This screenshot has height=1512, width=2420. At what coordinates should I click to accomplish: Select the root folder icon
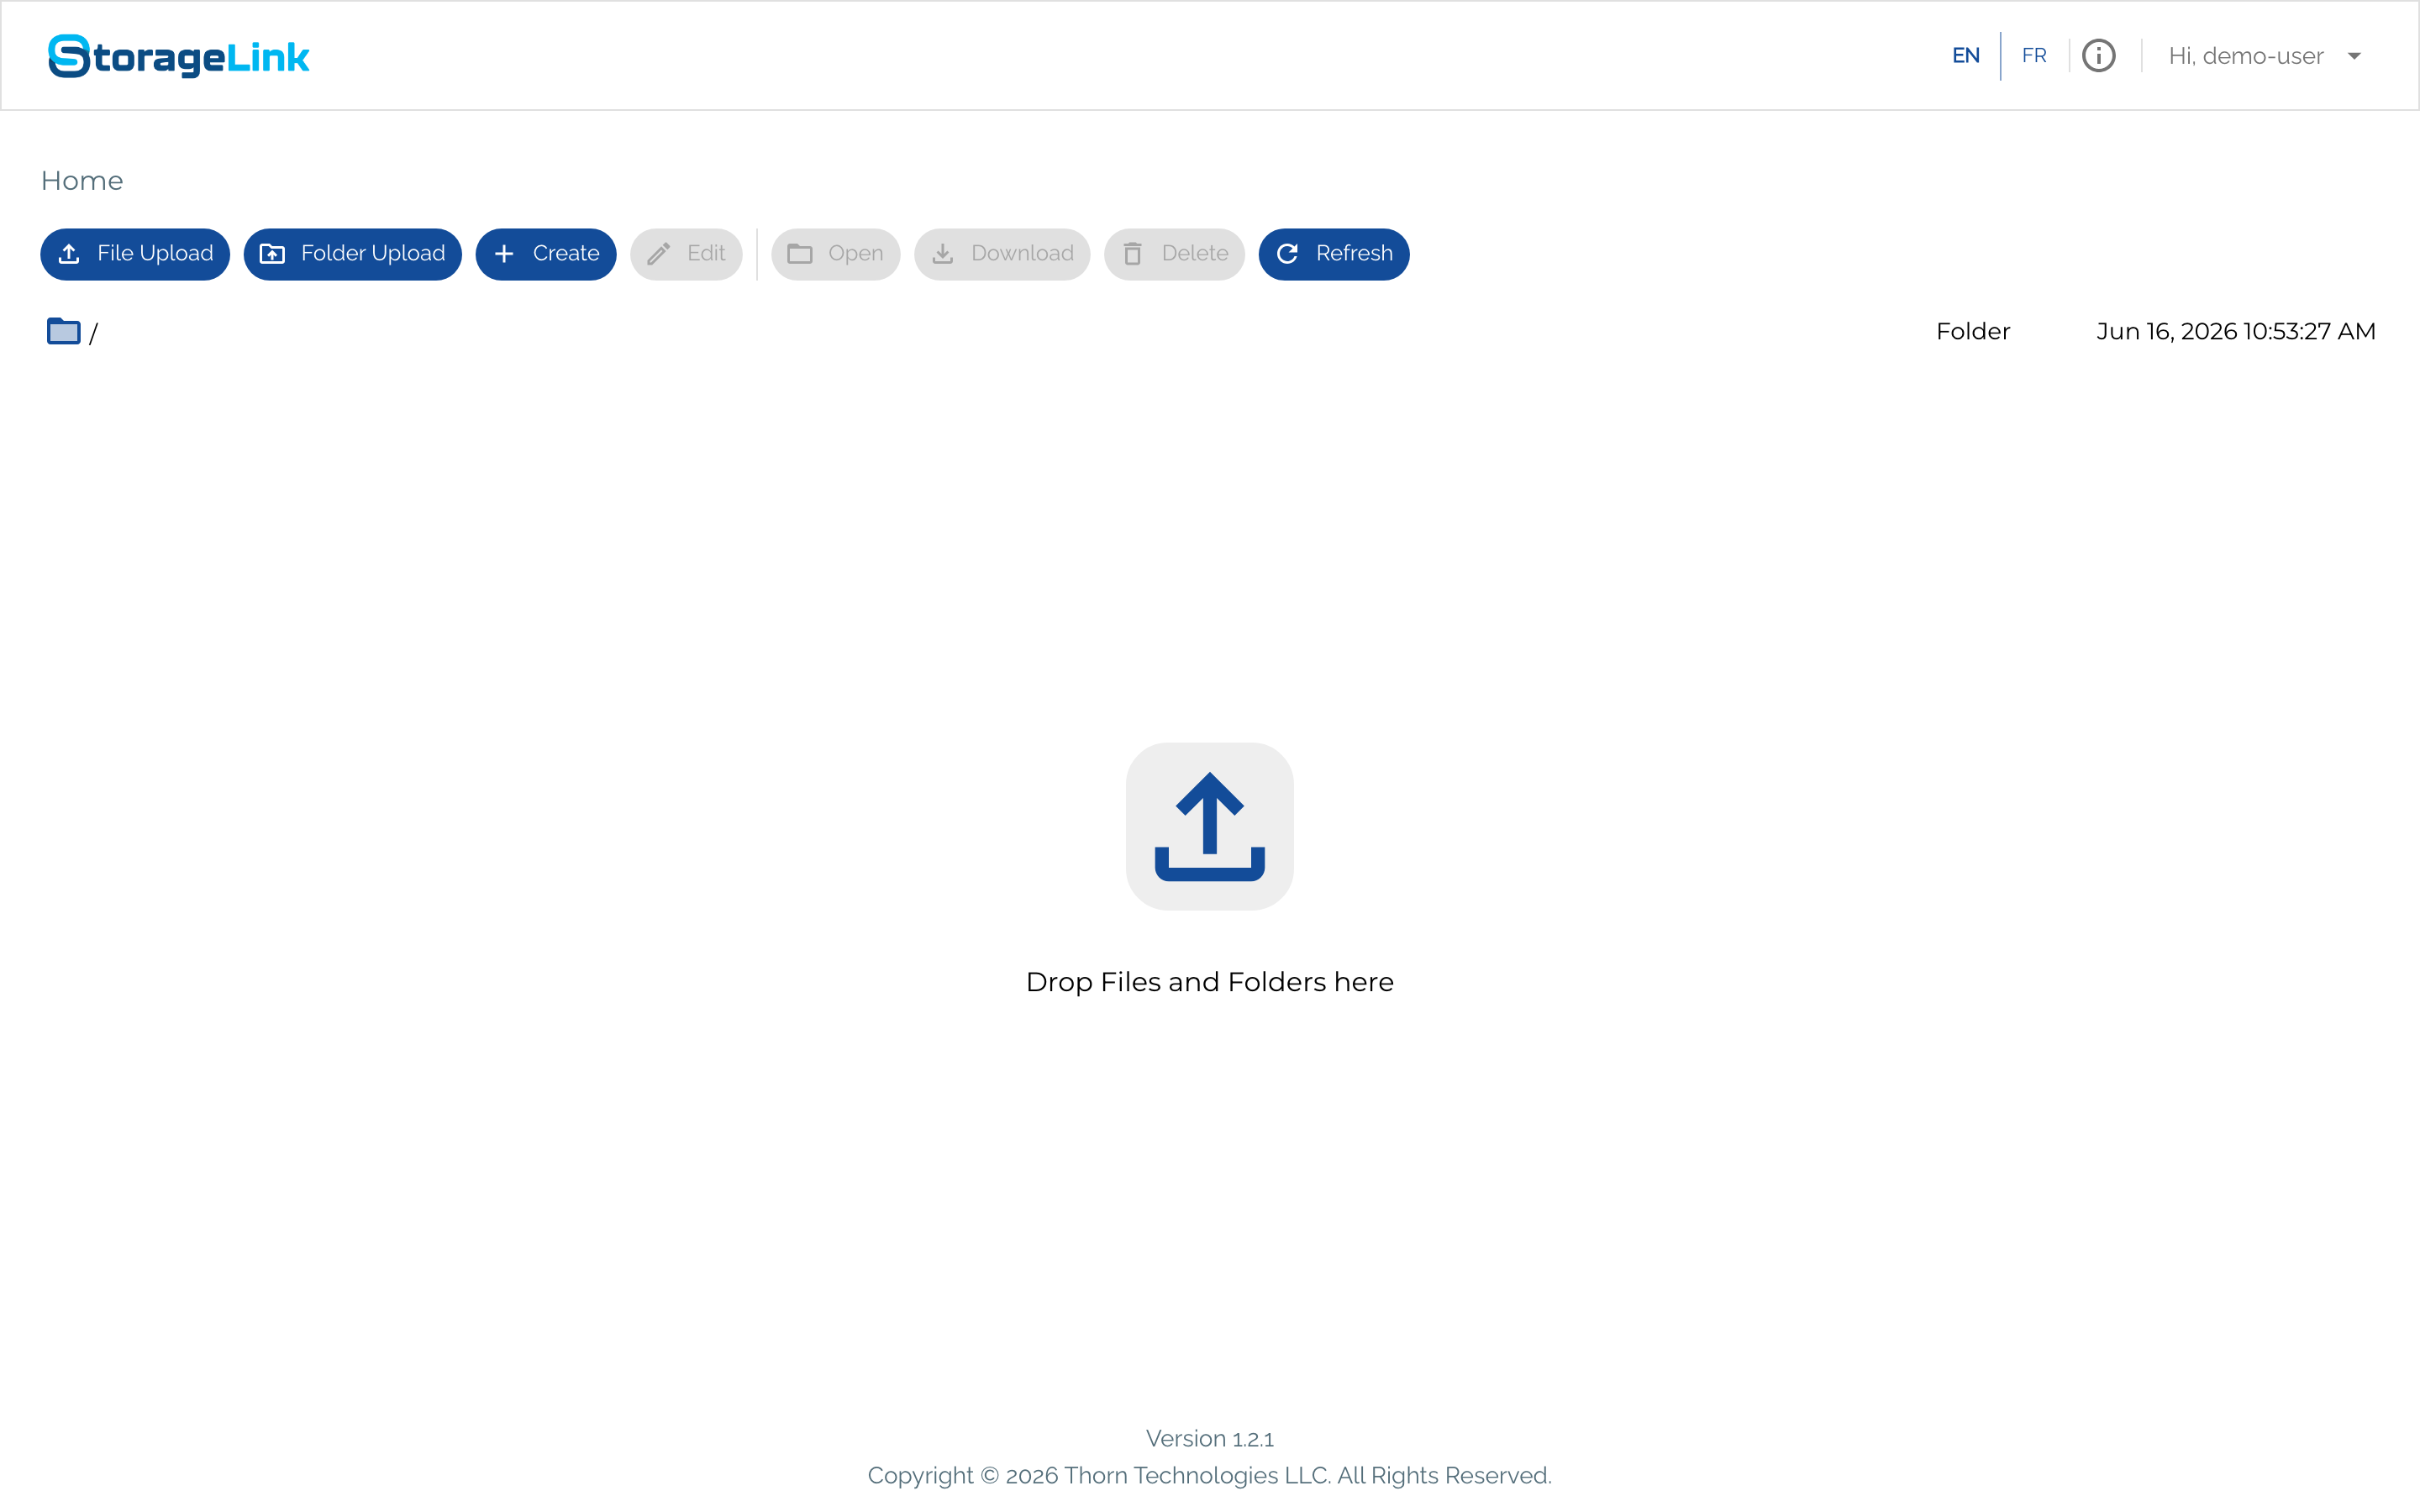(x=63, y=330)
